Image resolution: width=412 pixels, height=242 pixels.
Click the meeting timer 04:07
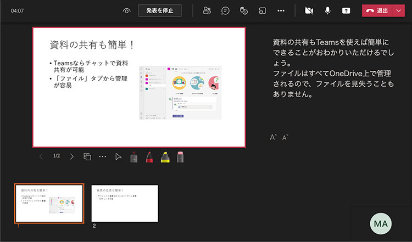tap(18, 11)
